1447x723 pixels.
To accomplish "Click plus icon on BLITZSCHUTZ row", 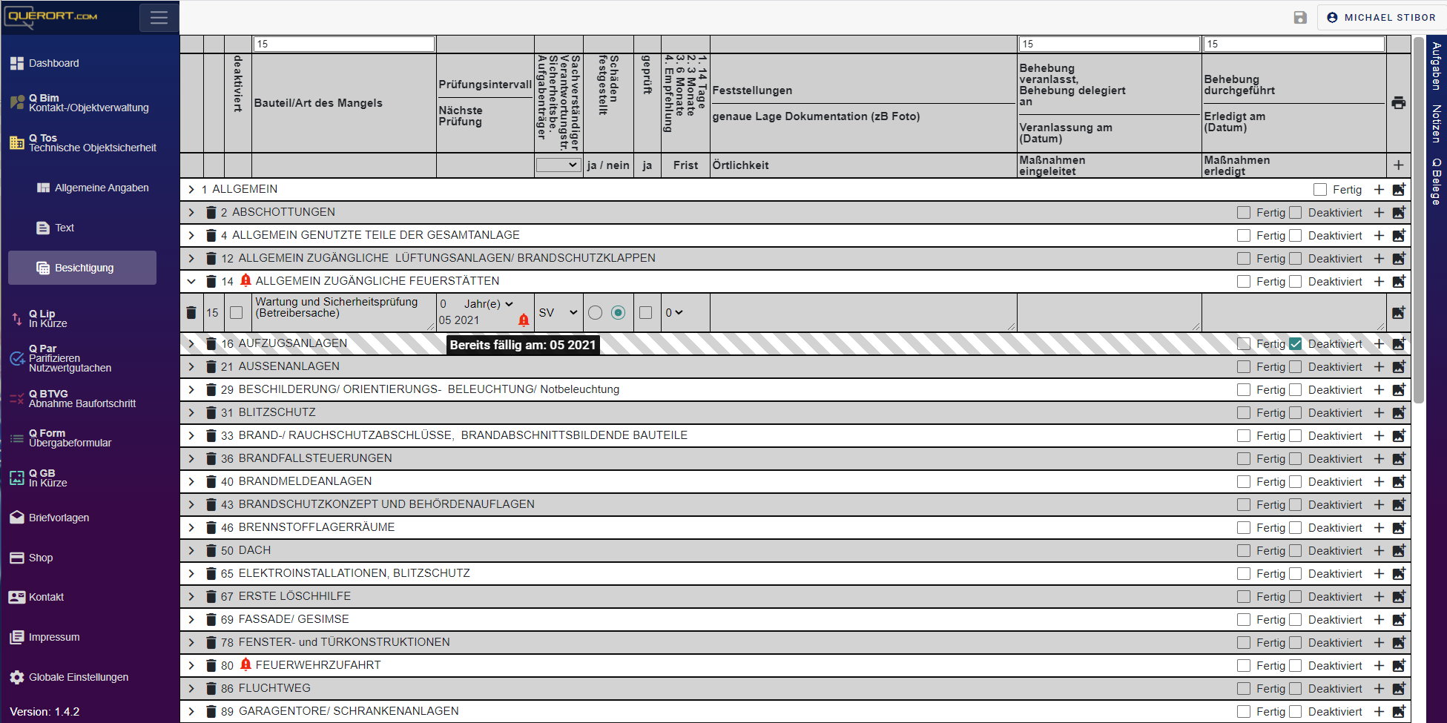I will 1379,413.
